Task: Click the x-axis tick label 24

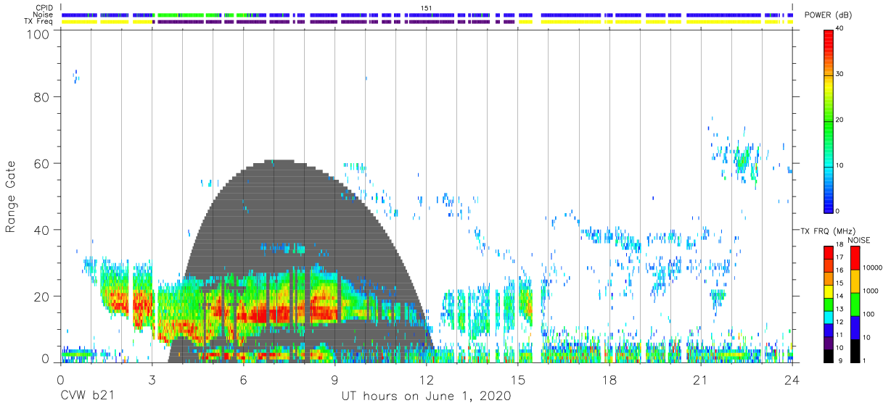Action: pos(792,380)
